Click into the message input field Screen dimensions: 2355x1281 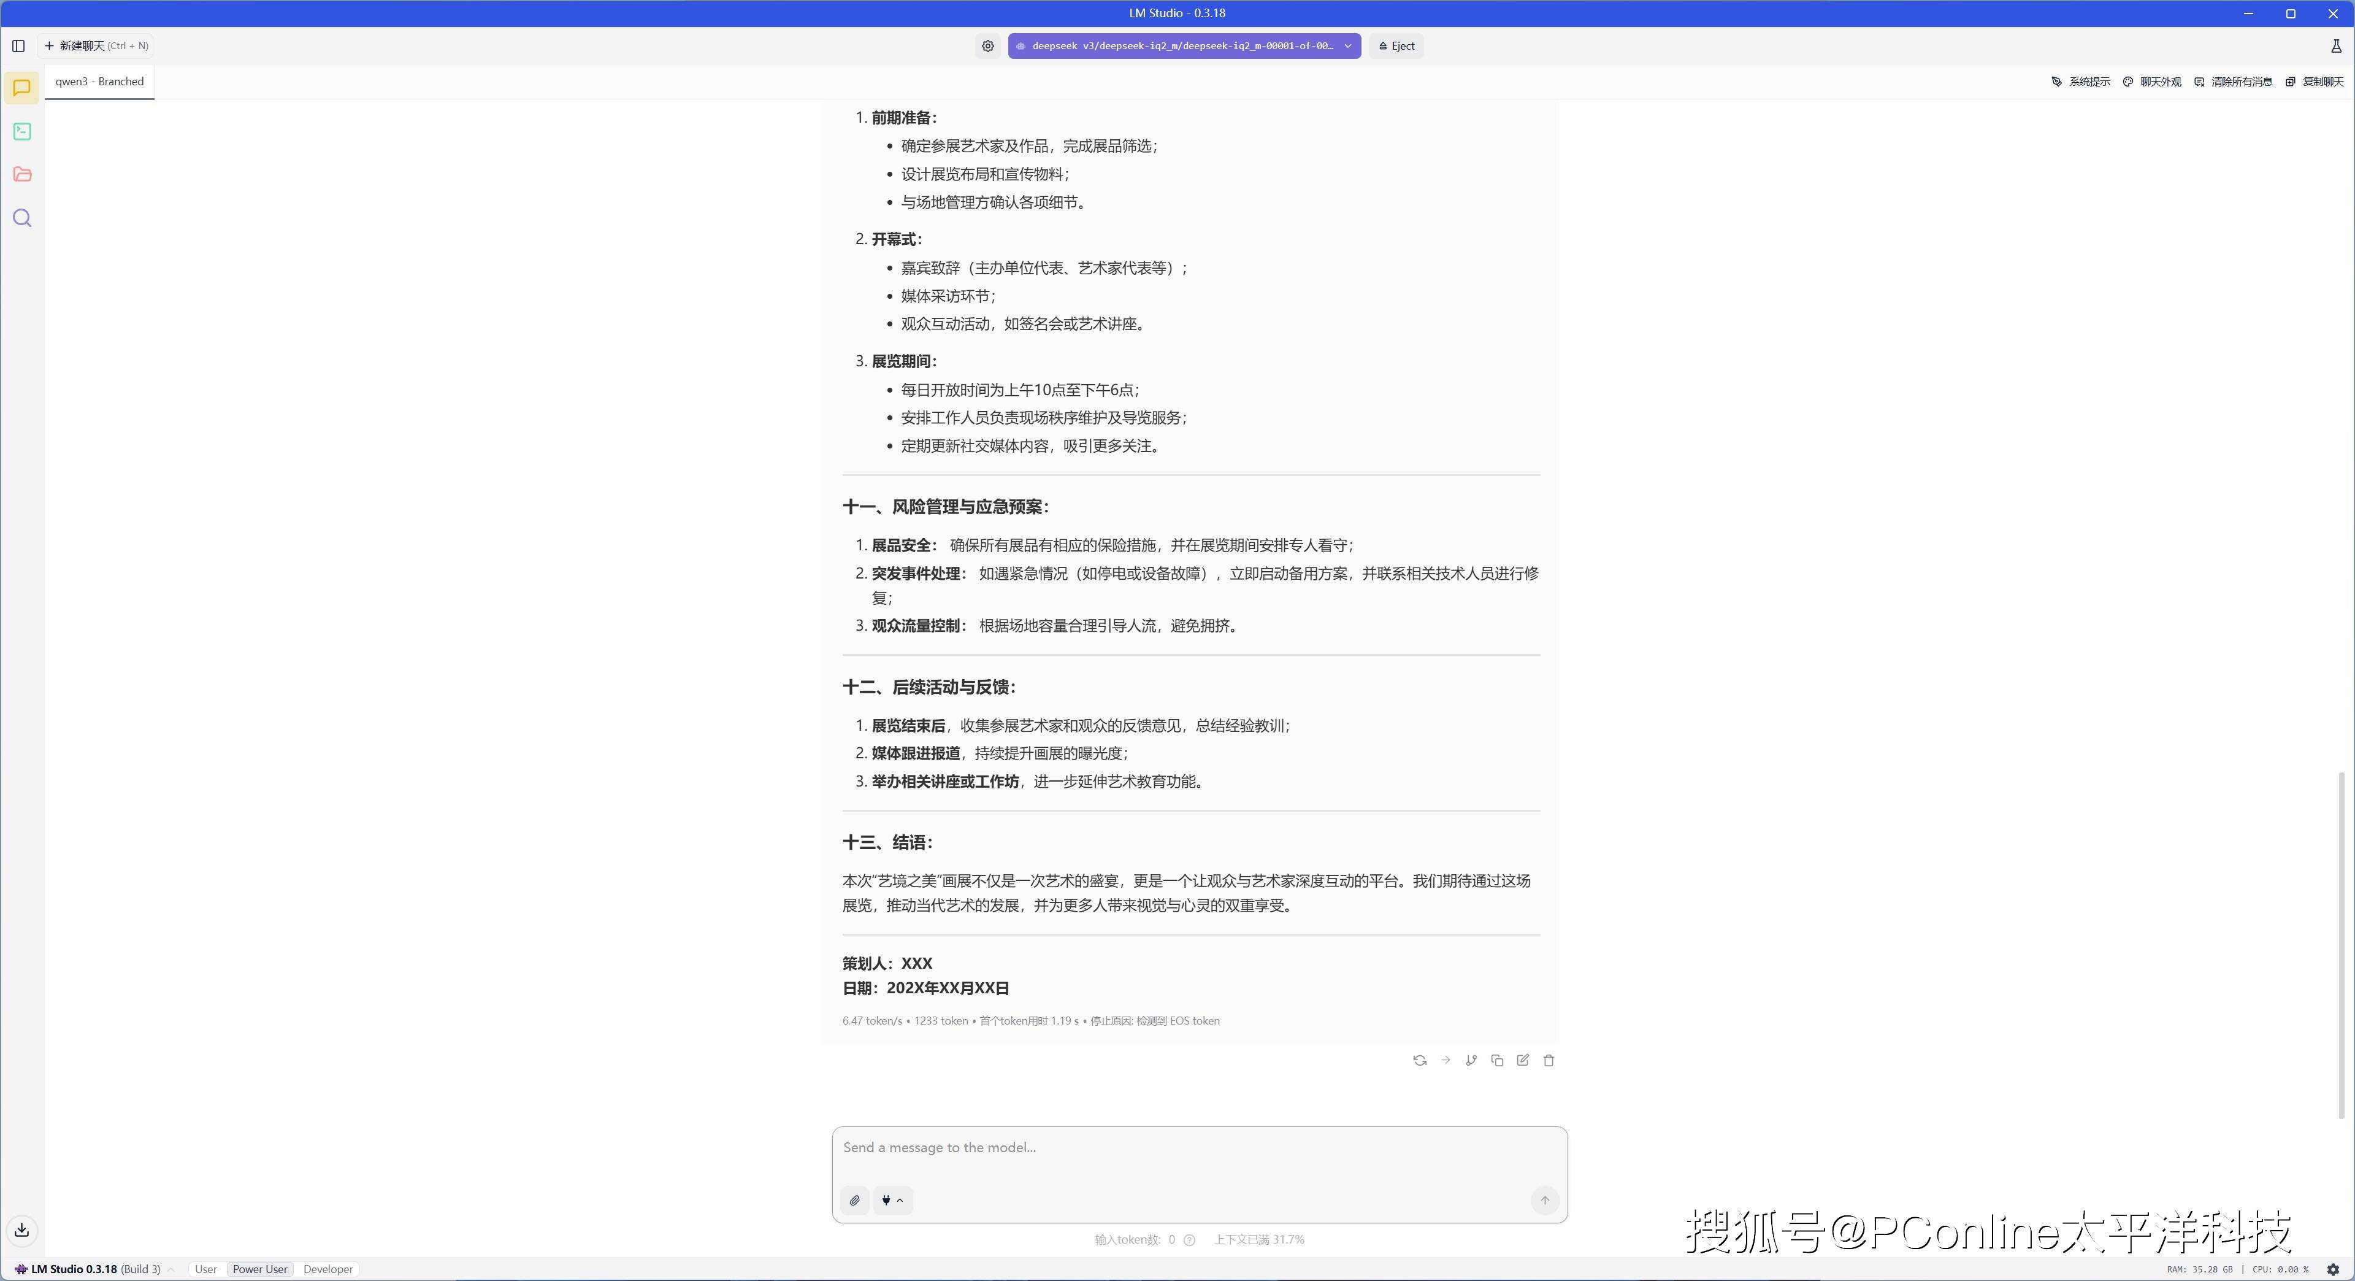(1198, 1148)
